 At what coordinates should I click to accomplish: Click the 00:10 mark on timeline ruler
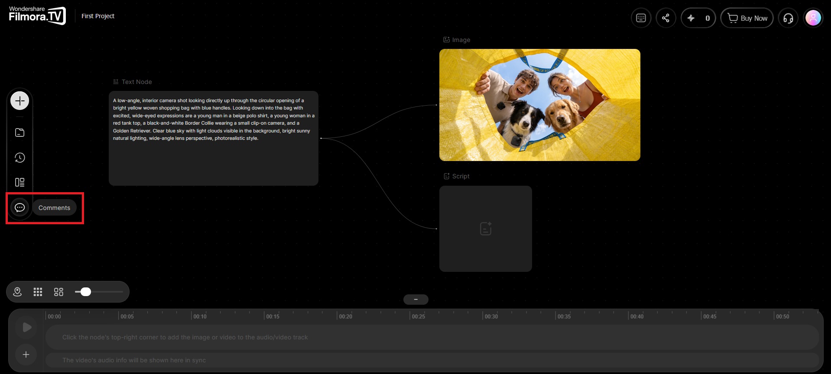200,316
